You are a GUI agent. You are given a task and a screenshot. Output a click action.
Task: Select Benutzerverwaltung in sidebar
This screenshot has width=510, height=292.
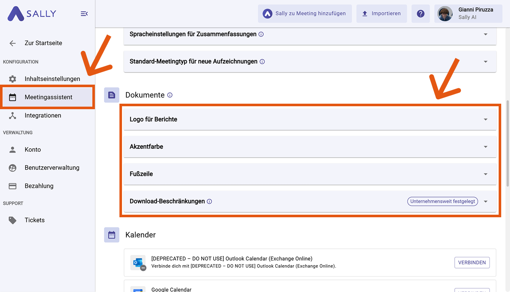(x=52, y=168)
